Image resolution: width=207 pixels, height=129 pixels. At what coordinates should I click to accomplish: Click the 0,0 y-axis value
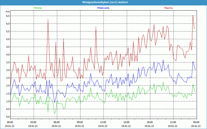coord(8,117)
